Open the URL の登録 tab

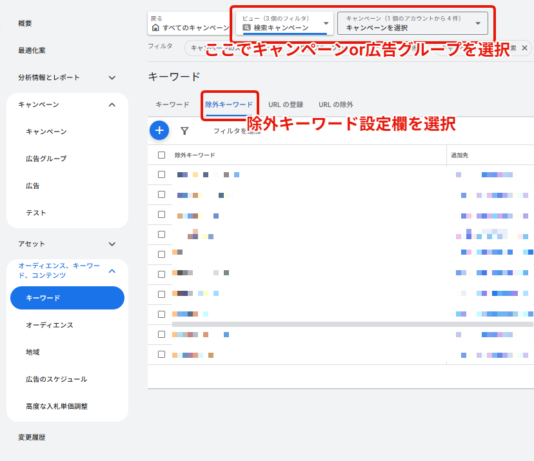286,104
